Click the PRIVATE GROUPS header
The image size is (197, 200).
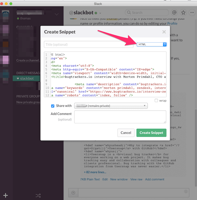[28, 96]
